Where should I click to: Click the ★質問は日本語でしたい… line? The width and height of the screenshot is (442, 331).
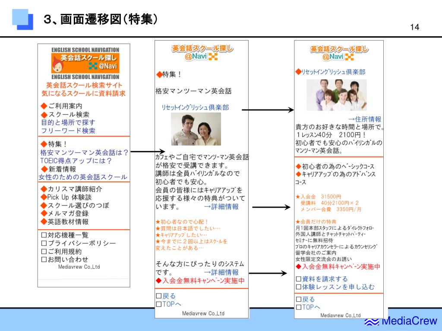(x=188, y=228)
